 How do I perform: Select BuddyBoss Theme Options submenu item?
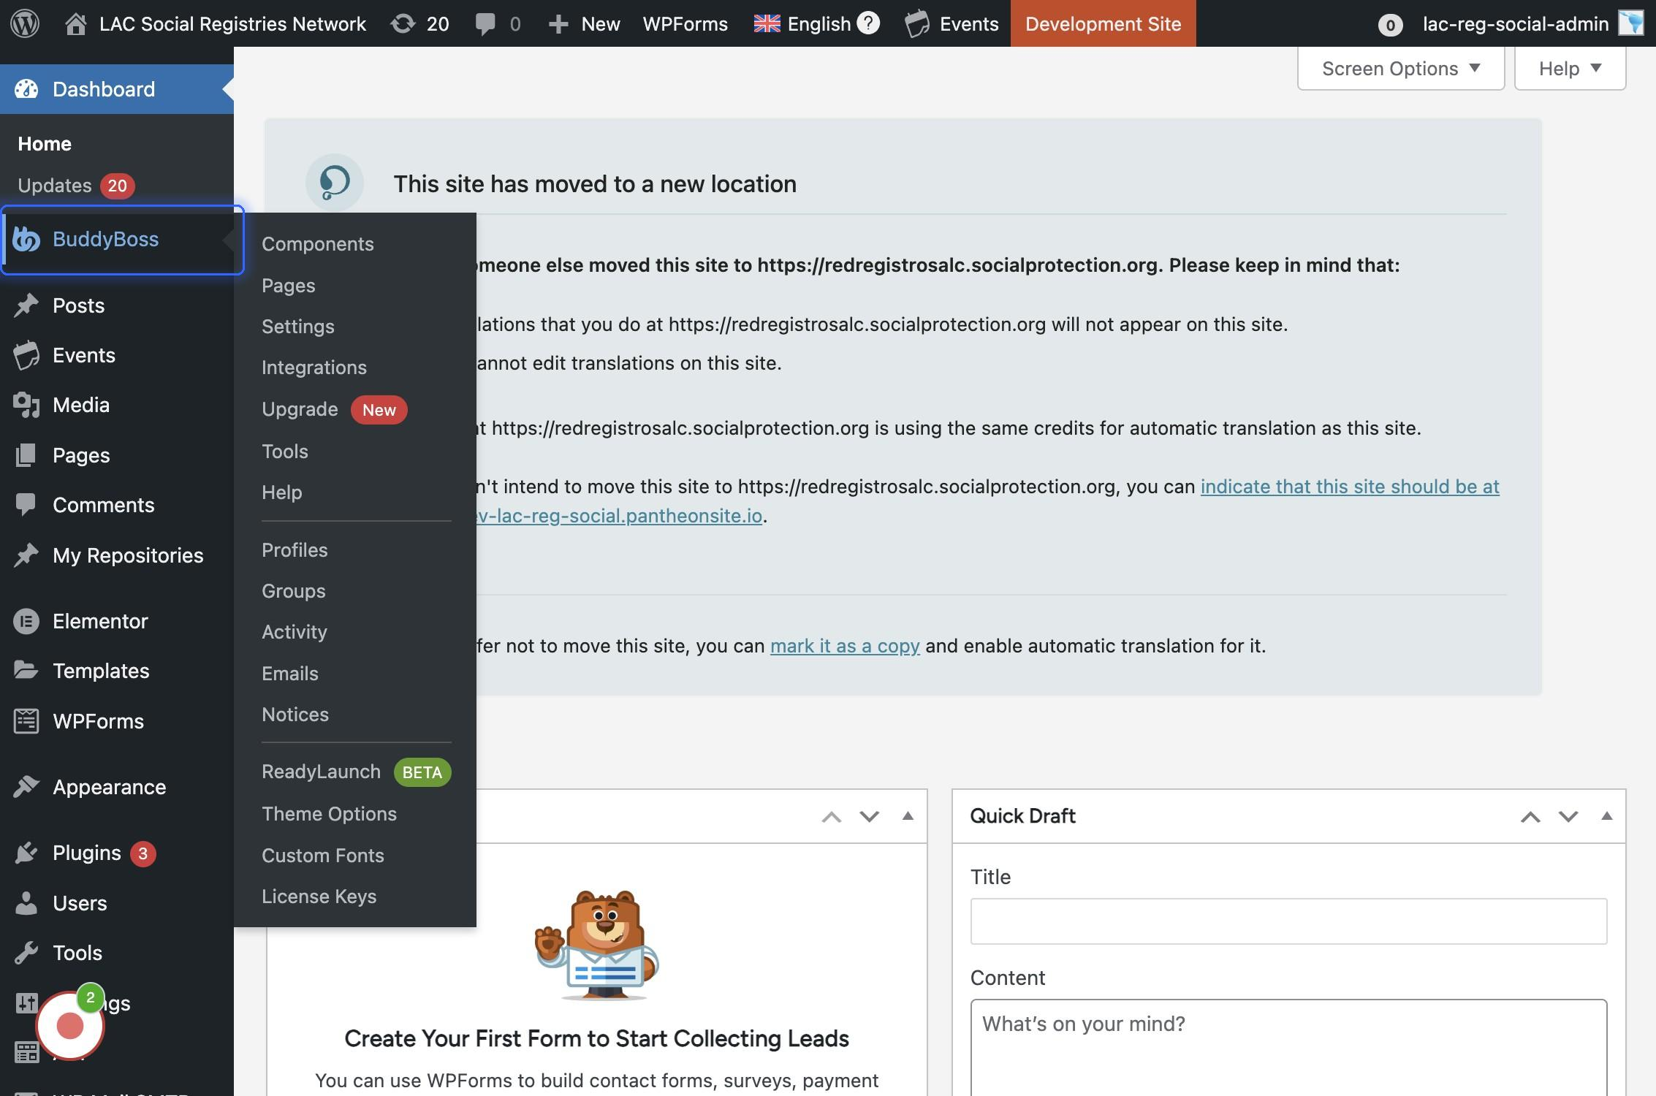(329, 814)
